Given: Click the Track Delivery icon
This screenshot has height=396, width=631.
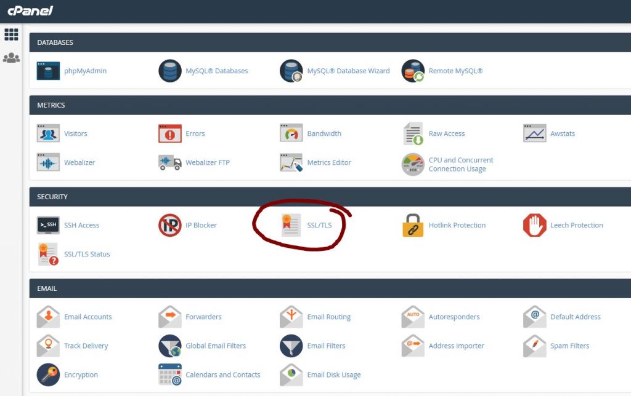Looking at the screenshot, I should click(48, 346).
